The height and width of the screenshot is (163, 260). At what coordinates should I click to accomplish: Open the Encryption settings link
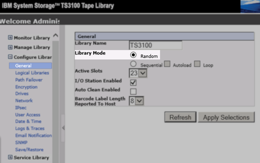(x=26, y=87)
